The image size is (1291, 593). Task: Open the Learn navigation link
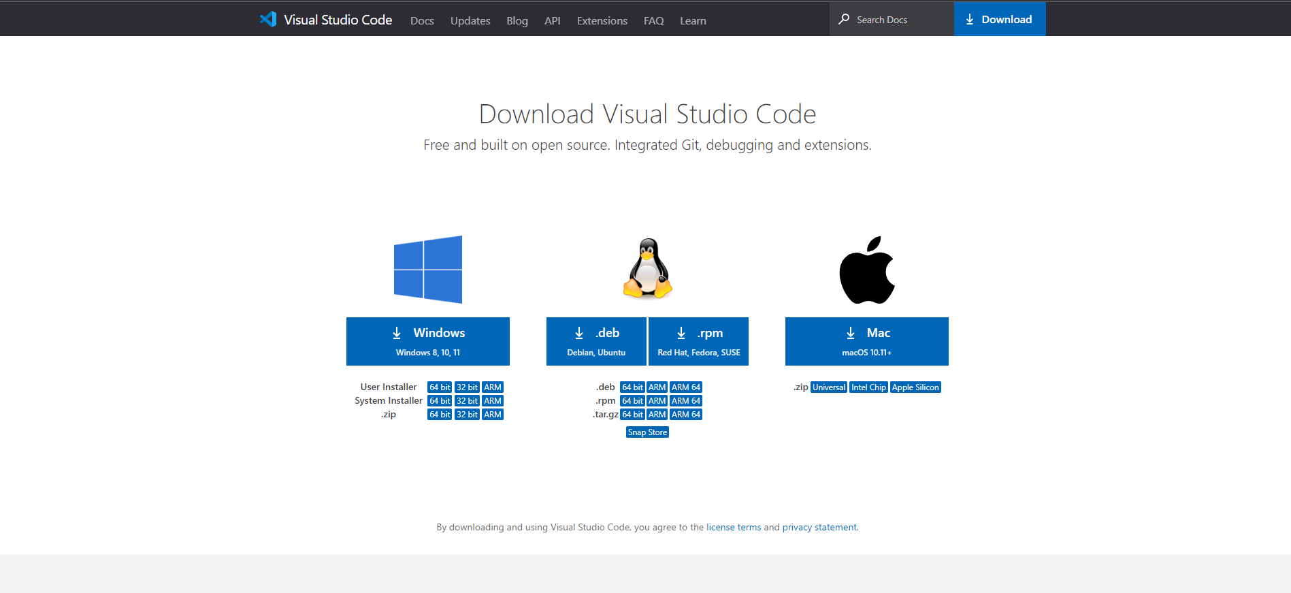[693, 20]
